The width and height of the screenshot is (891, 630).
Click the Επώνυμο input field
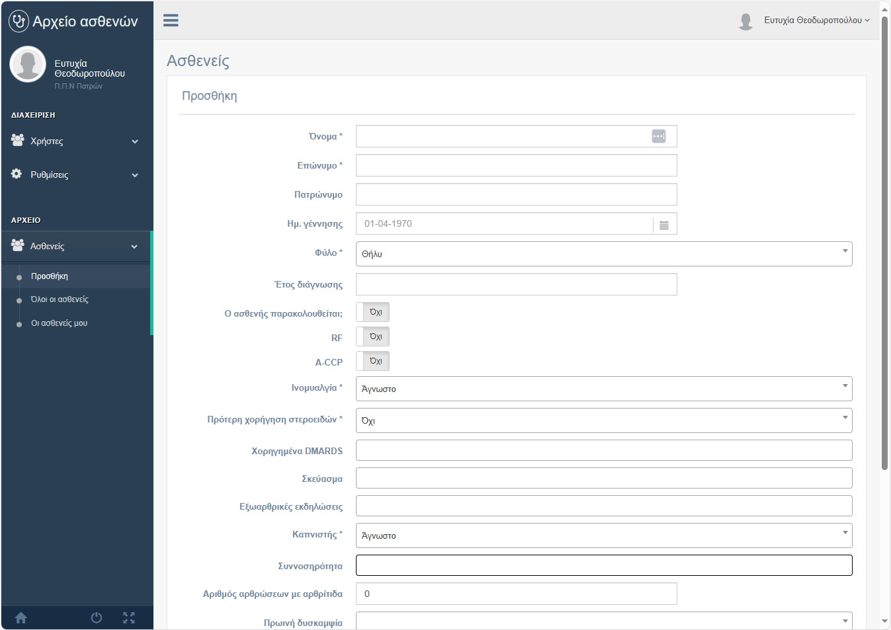(516, 165)
